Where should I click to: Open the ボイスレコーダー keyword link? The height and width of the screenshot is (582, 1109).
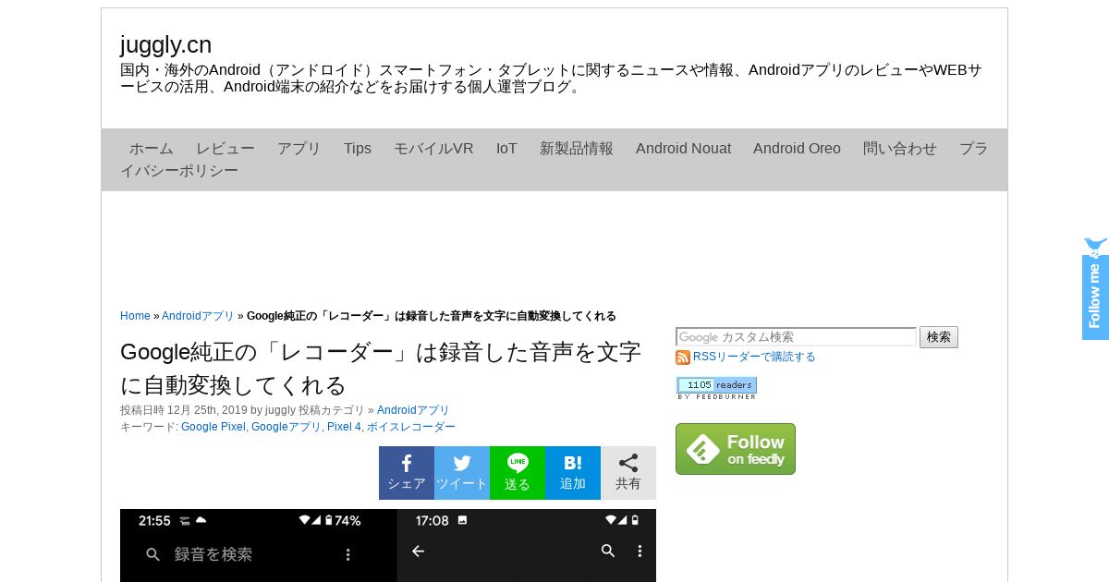tap(411, 427)
